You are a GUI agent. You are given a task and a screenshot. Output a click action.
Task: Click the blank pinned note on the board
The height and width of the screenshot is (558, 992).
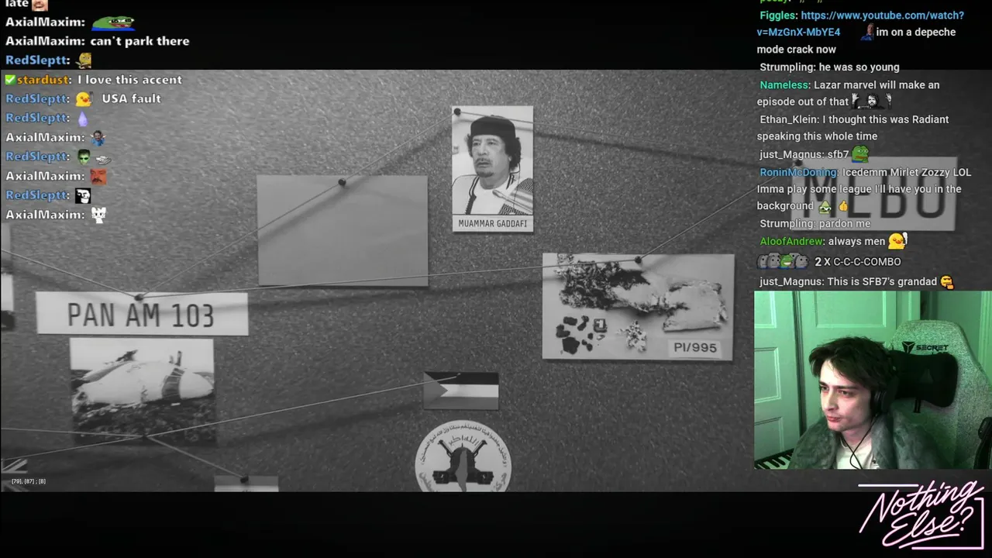342,230
